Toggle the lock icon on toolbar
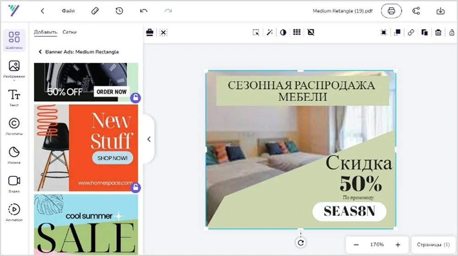 pos(452,33)
